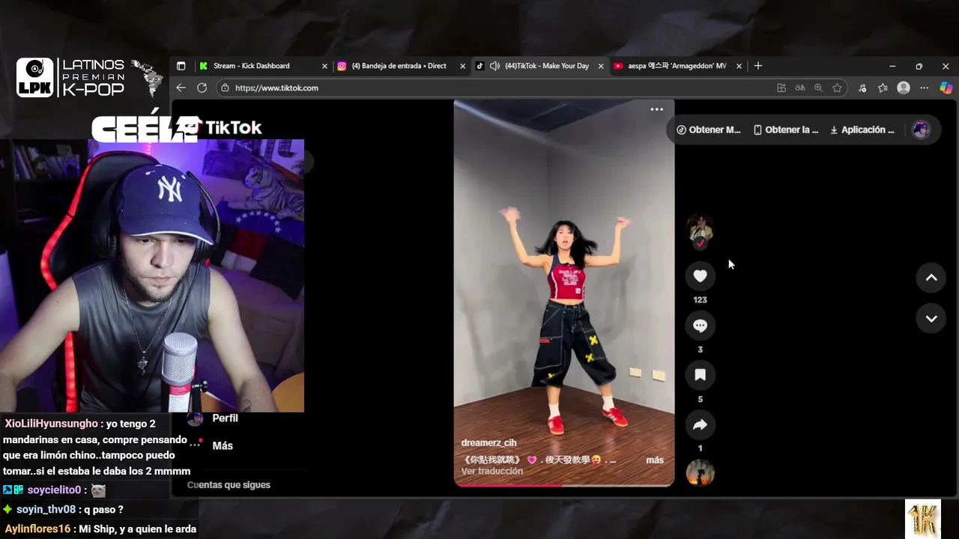Close the aespa YouTube tab

[739, 66]
